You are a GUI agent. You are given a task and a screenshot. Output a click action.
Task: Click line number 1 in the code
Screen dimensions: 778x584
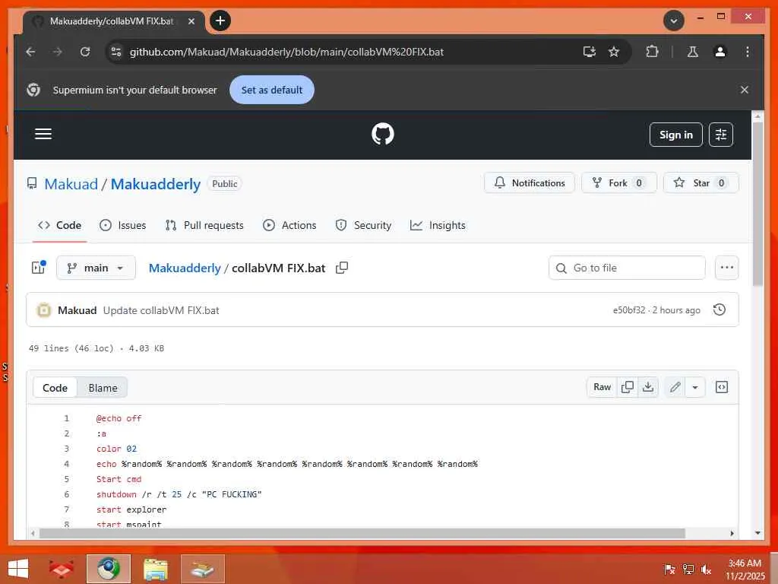pos(67,419)
